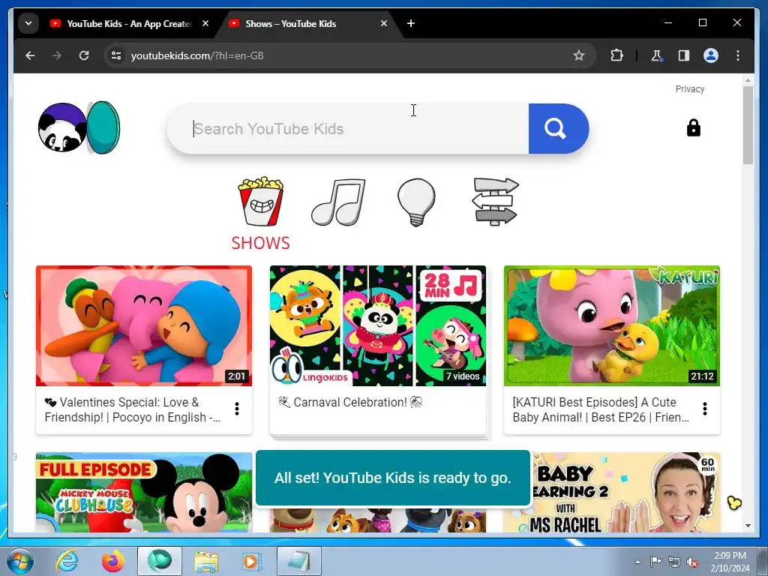
Task: Open the parental lock icon
Action: pyautogui.click(x=694, y=127)
